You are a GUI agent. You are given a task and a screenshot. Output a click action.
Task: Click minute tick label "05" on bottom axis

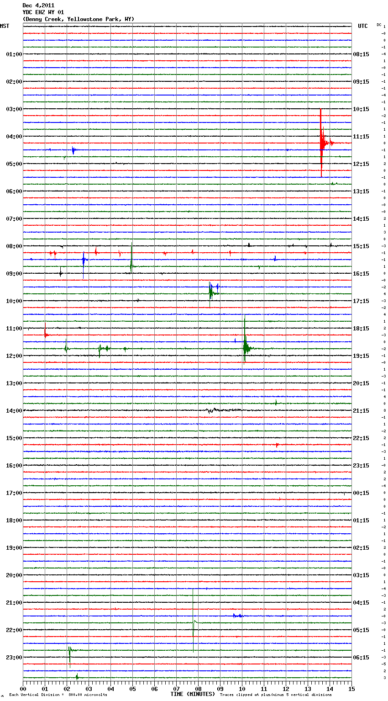pyautogui.click(x=132, y=689)
